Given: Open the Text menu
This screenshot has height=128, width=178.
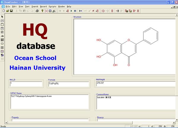Looking at the screenshot, I should (x=27, y=7).
